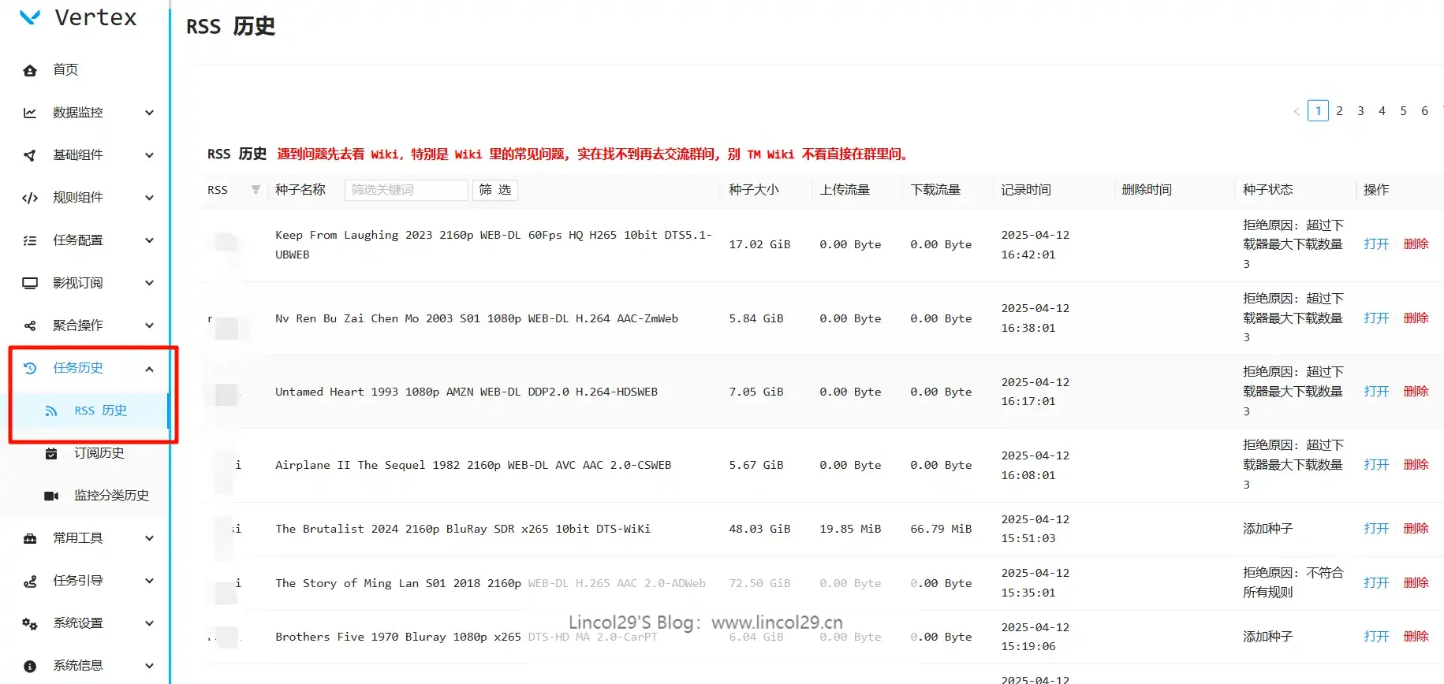The width and height of the screenshot is (1444, 684).
Task: Click the 影视订阅 monitor icon
Action: 30,283
